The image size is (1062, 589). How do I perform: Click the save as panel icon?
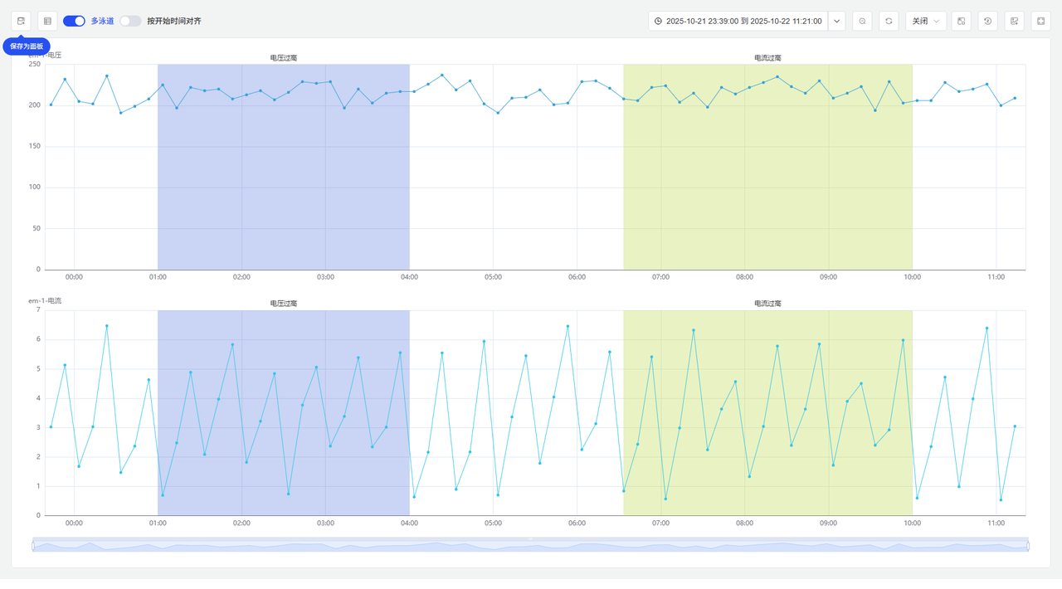21,21
